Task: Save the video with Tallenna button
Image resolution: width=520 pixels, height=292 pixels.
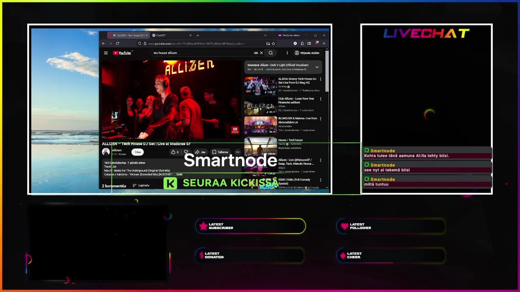Action: coord(220,152)
